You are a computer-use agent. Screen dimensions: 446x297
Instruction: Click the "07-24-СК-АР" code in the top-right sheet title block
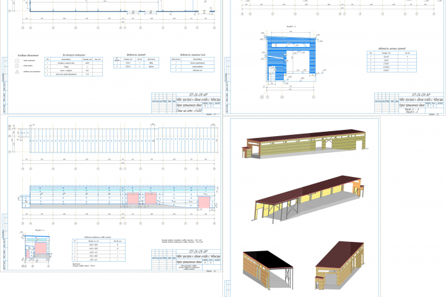coord(421,95)
